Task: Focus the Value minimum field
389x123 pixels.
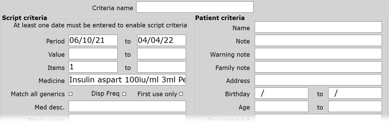Action: pyautogui.click(x=93, y=54)
